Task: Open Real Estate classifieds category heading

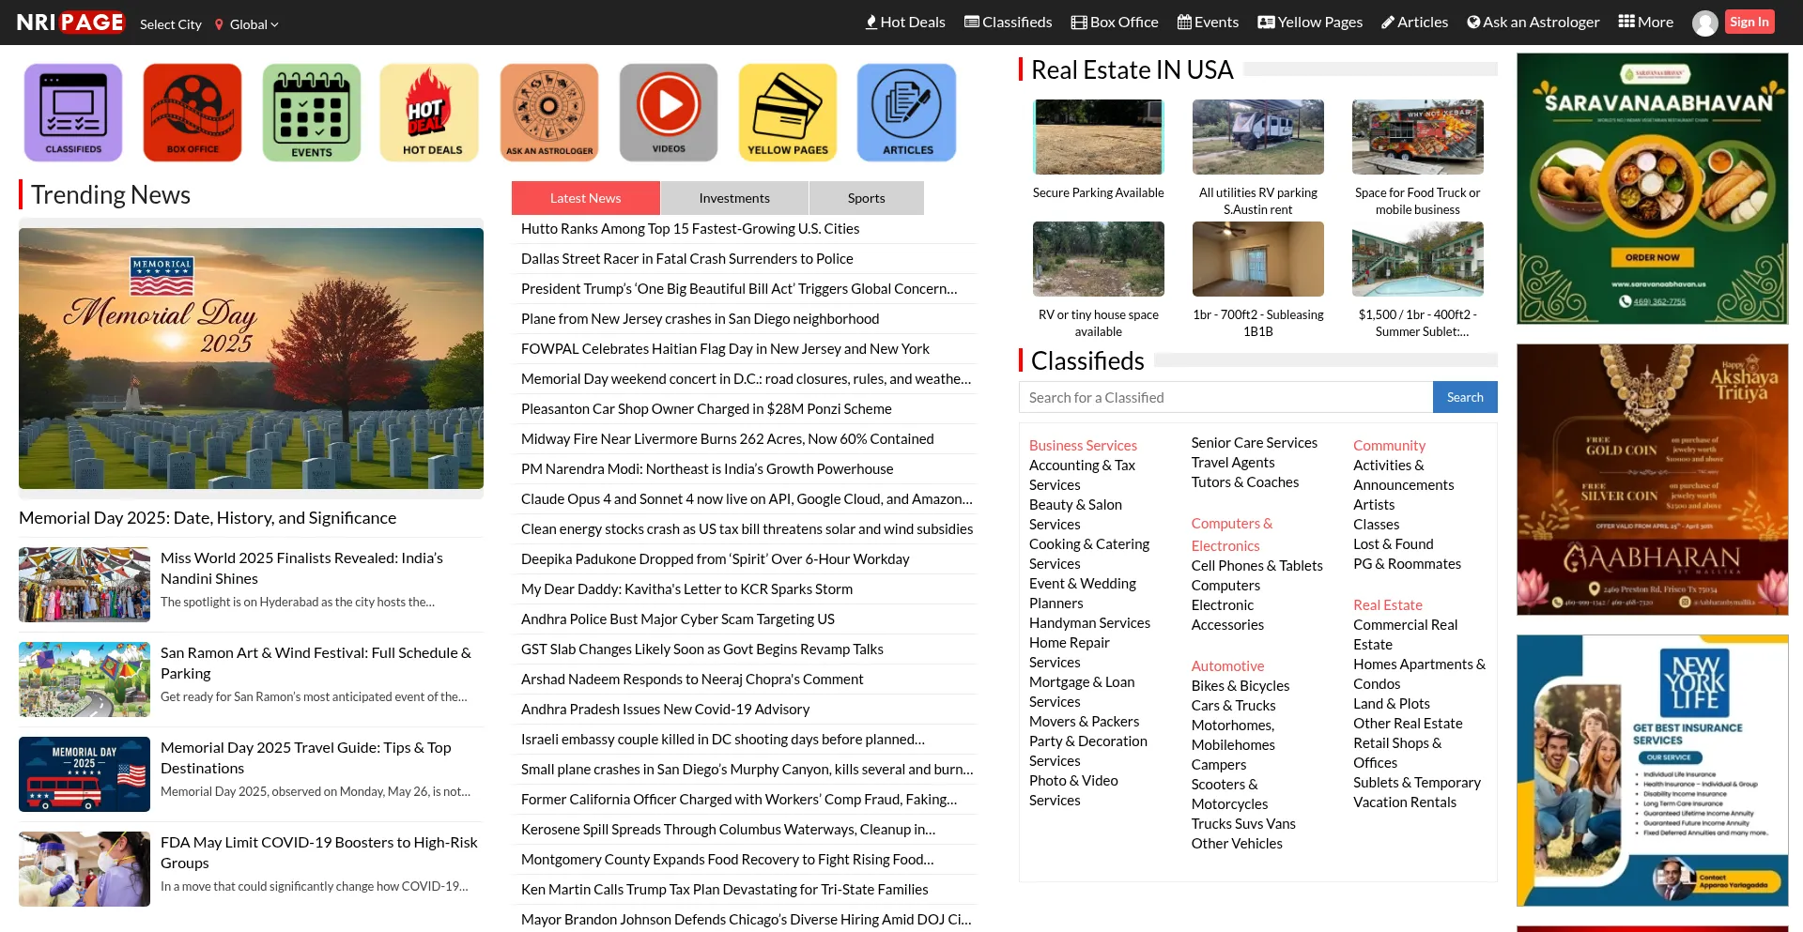Action: click(1387, 604)
